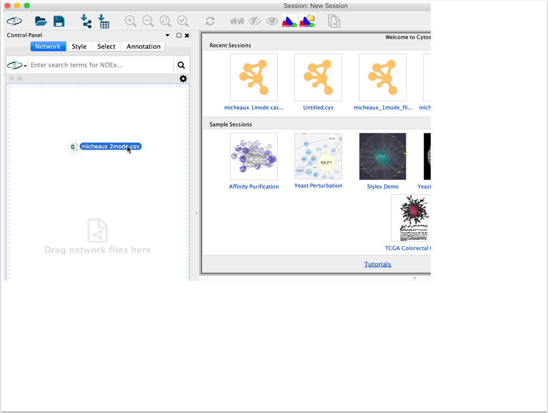
Task: Save the session with floppy disk icon
Action: click(59, 21)
